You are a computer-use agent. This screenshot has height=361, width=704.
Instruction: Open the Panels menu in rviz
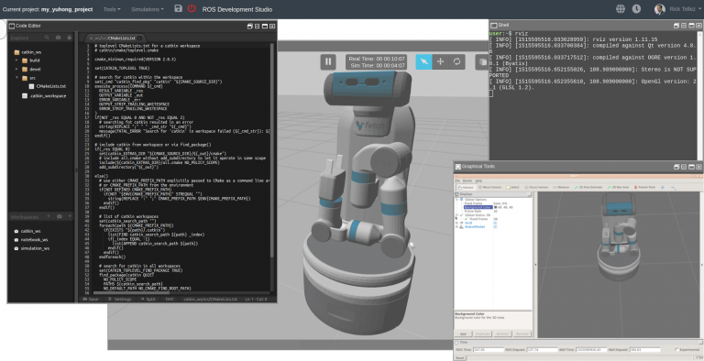[467, 180]
